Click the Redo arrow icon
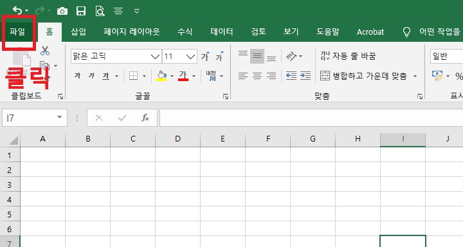Viewport: 463px width, 247px height. point(40,11)
